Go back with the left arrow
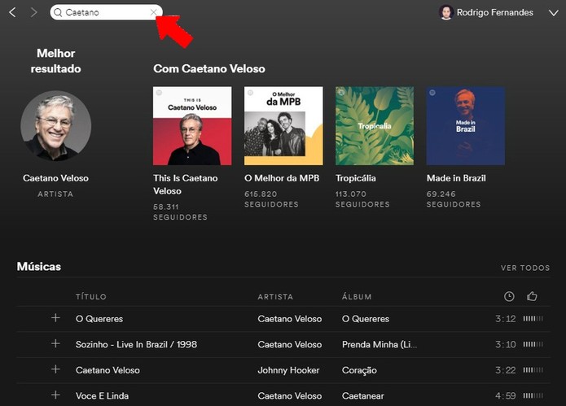The image size is (566, 406). pos(12,12)
